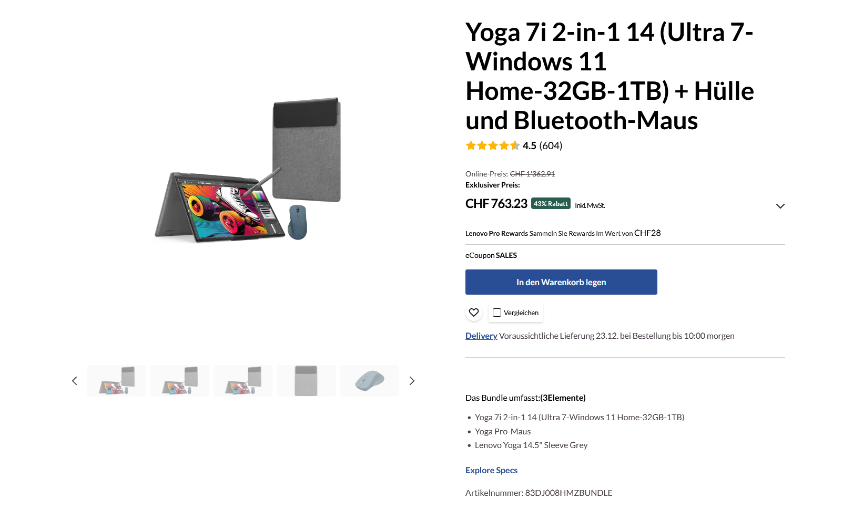Screen dimensions: 853x510
Task: Click the Lenovo Yoga 14.5" Sleeve Grey item
Action: 531,445
